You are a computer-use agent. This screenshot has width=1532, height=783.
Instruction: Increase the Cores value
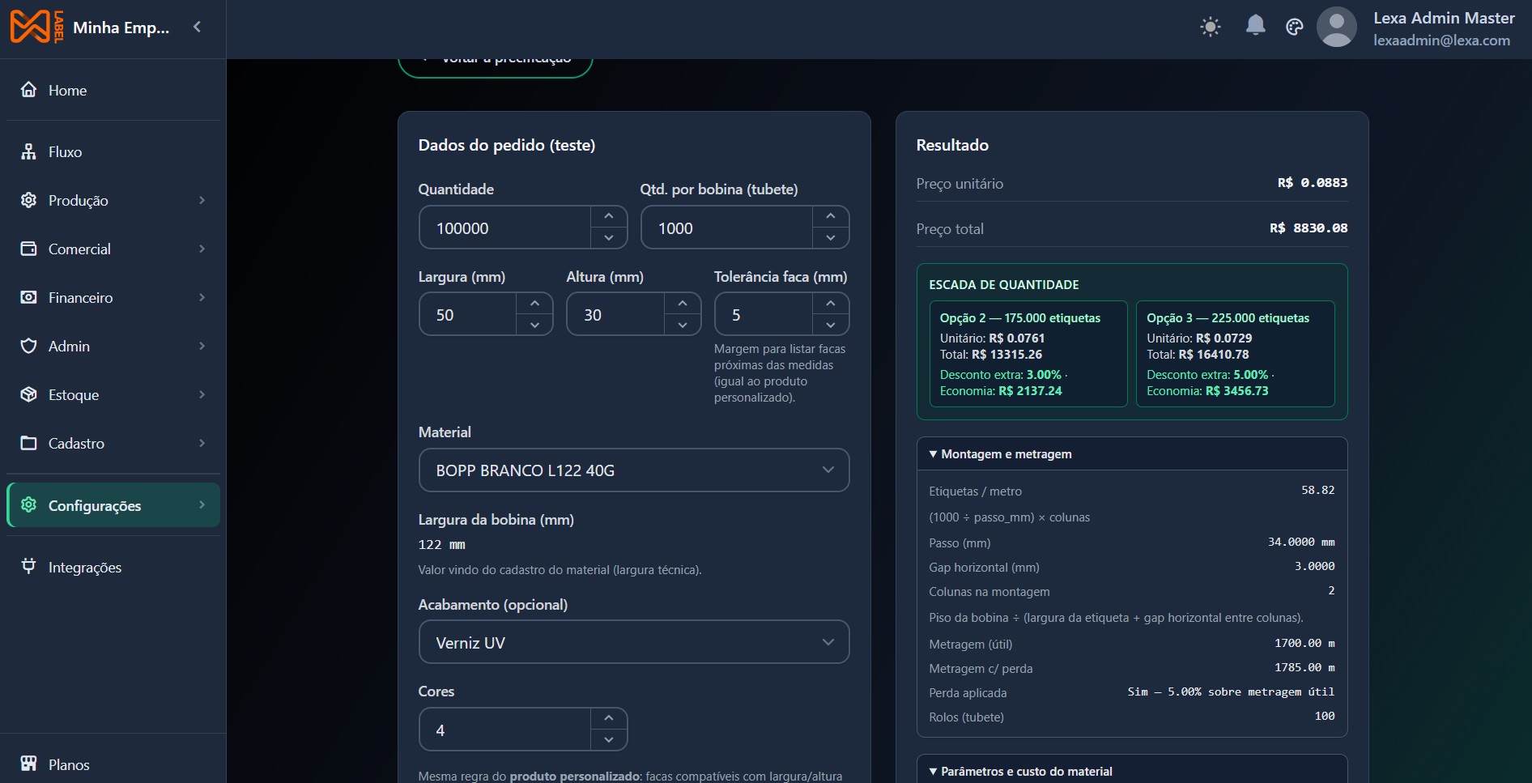(x=609, y=718)
